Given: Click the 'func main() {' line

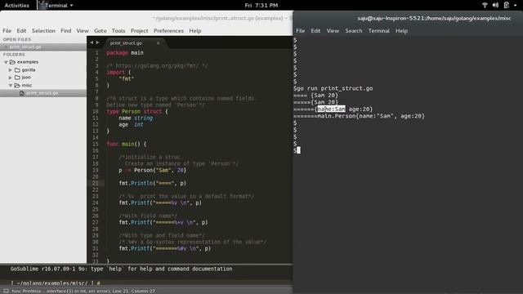Looking at the screenshot, I should click(x=127, y=144).
